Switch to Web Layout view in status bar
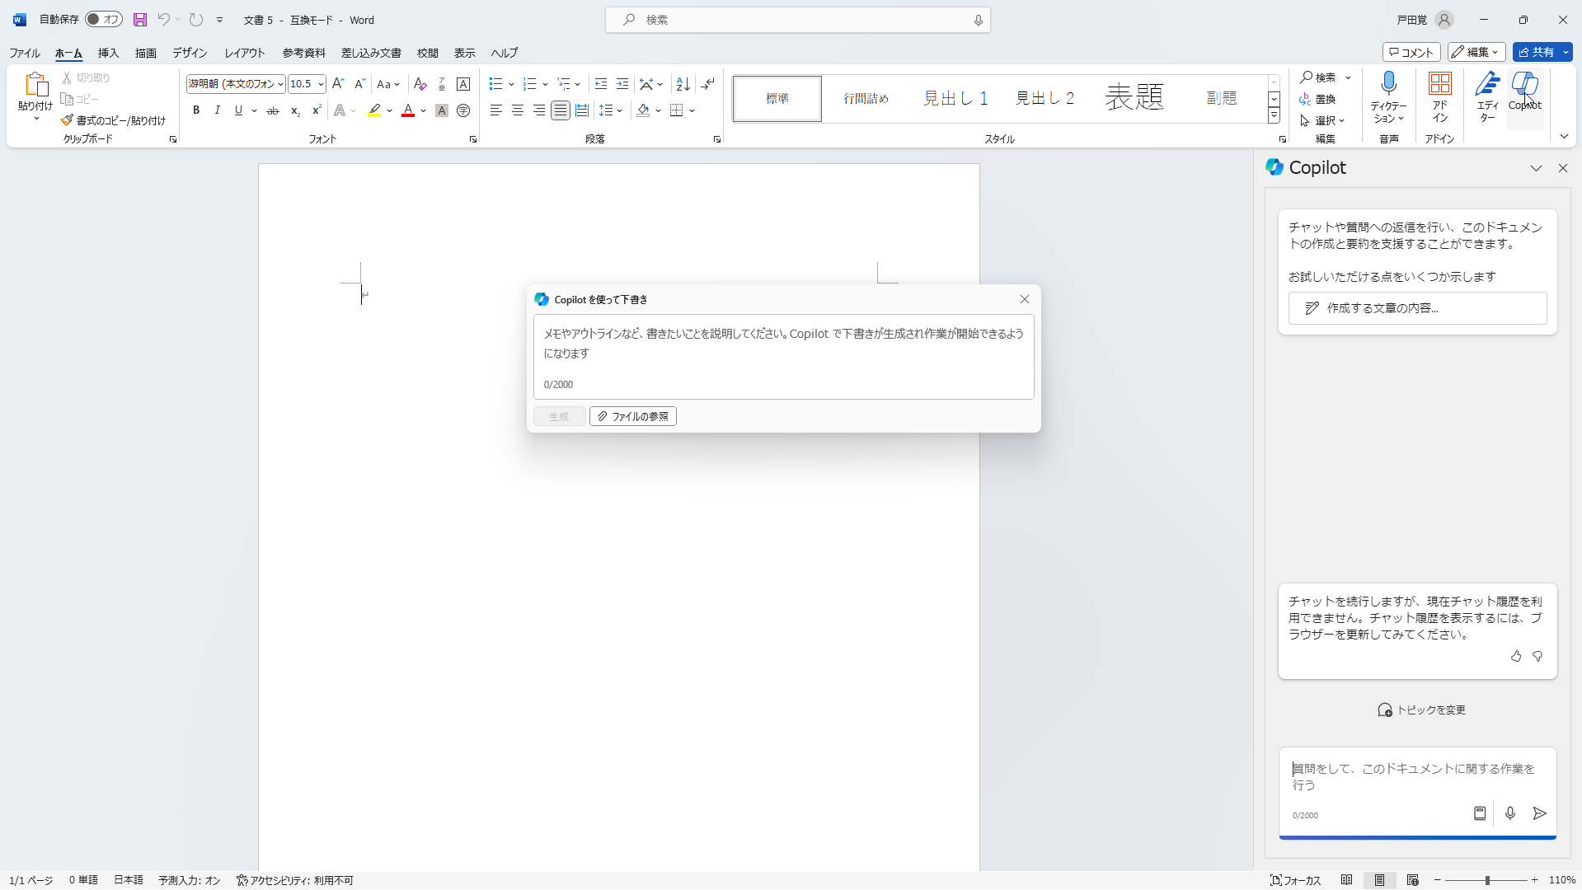The width and height of the screenshot is (1582, 890). 1413,880
